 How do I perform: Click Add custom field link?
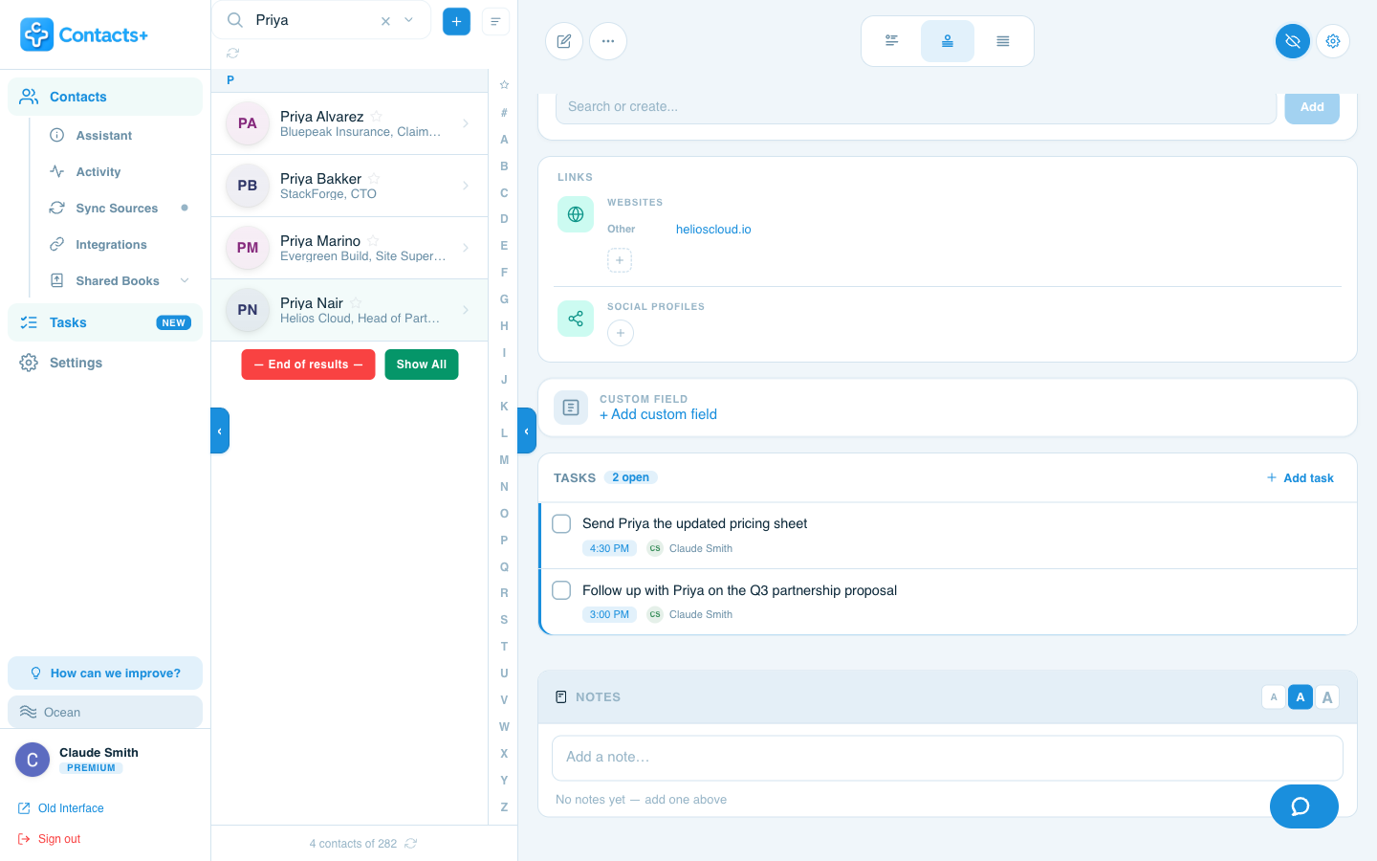(658, 414)
